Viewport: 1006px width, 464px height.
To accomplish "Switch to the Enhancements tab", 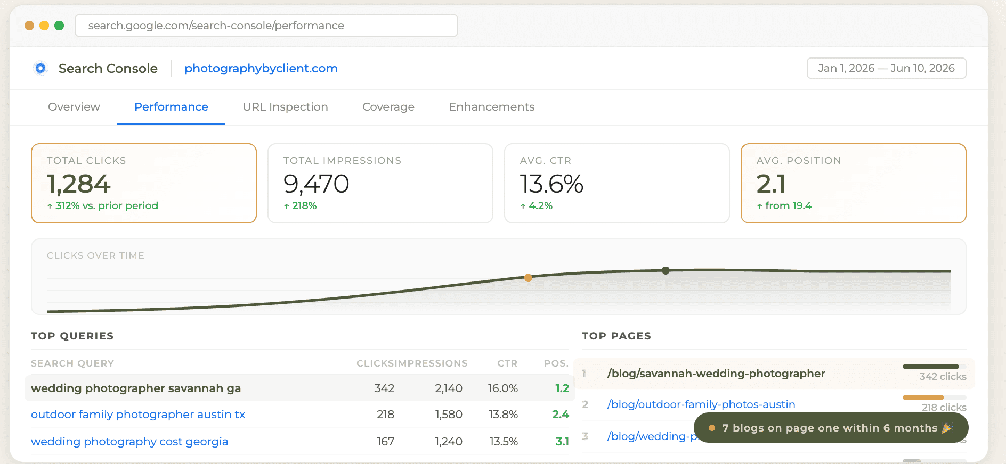I will click(491, 107).
